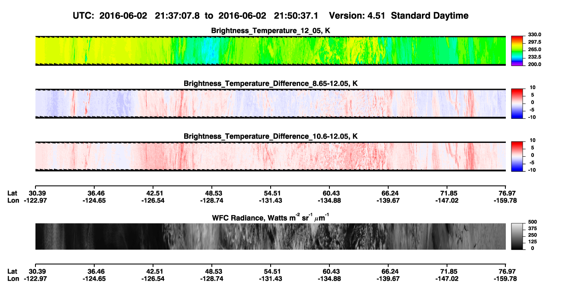Click the upper axis latitude label 71.85
562x288 pixels.
(447, 193)
